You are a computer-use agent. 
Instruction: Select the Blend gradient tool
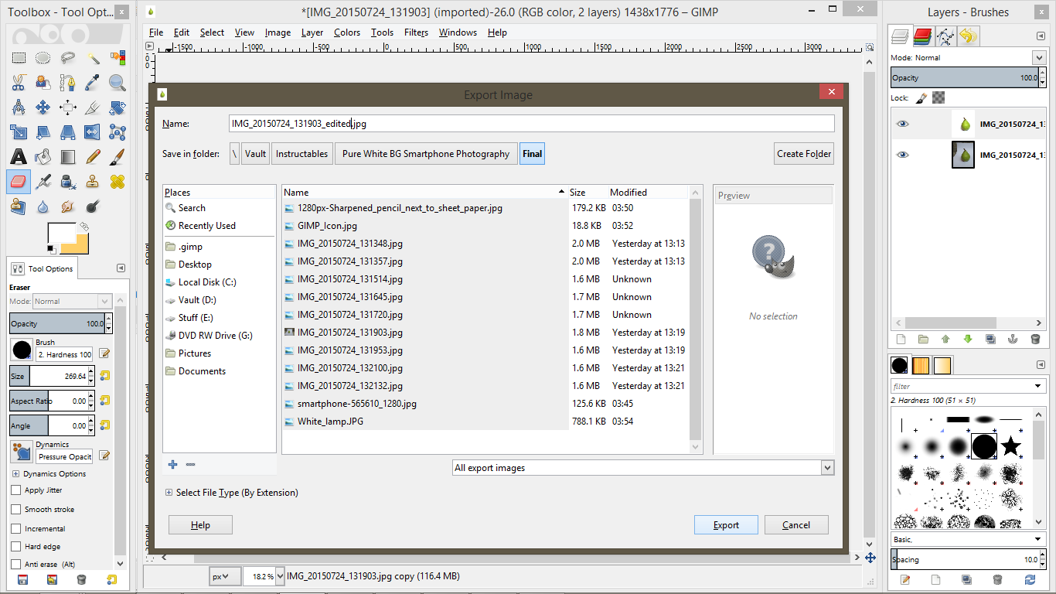tap(68, 157)
